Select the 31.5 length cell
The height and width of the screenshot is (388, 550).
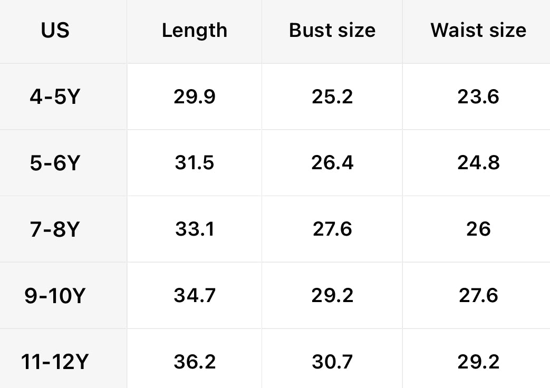194,163
